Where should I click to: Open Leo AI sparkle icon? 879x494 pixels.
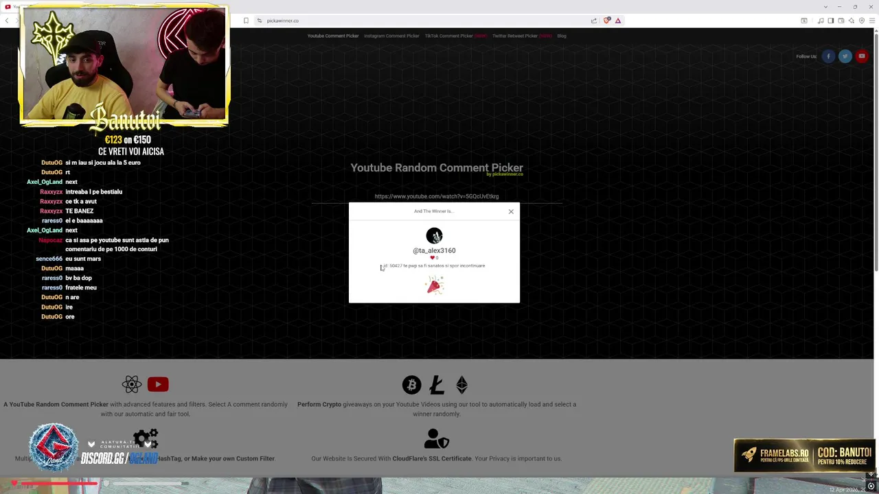coord(851,21)
